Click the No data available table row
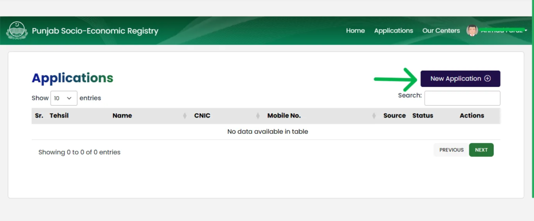Viewport: 534px width, 221px height. (267, 132)
